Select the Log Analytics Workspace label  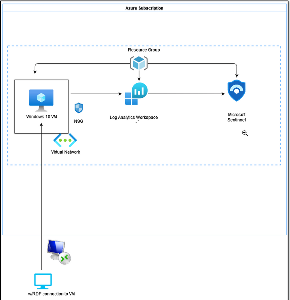[x=134, y=118]
